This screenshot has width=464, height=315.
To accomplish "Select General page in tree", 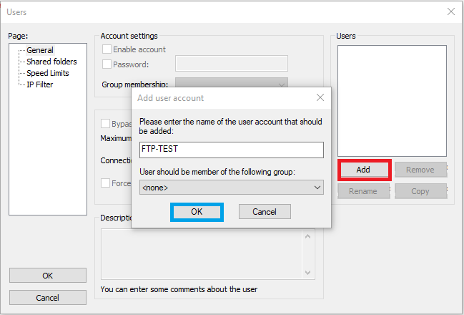I will click(x=40, y=50).
